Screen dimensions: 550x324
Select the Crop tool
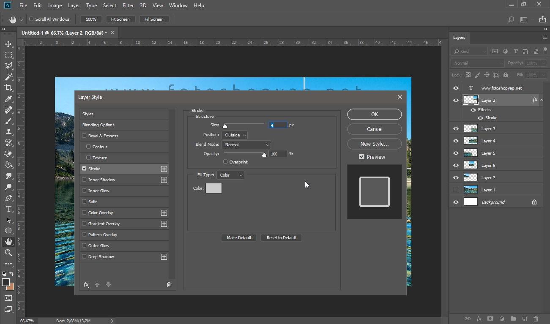coord(8,88)
